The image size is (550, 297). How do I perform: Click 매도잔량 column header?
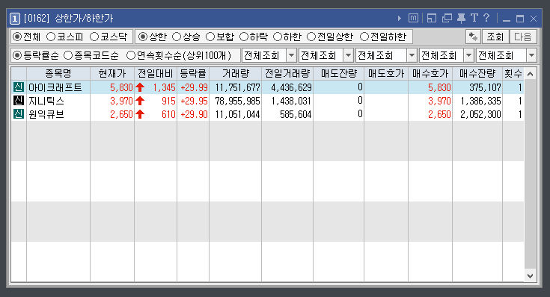(x=338, y=73)
